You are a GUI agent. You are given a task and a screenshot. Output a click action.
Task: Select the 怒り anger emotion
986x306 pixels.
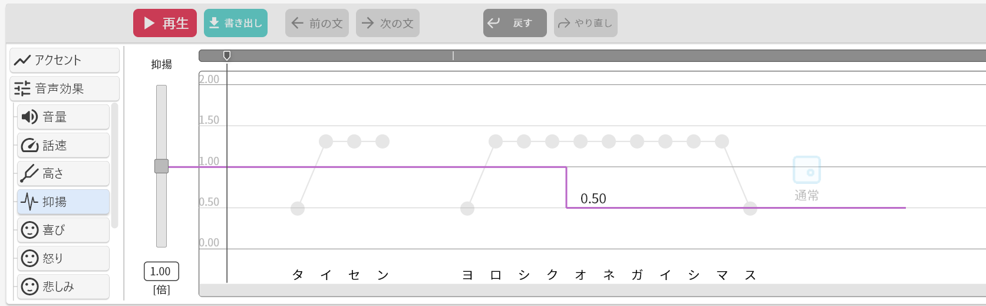pos(63,258)
